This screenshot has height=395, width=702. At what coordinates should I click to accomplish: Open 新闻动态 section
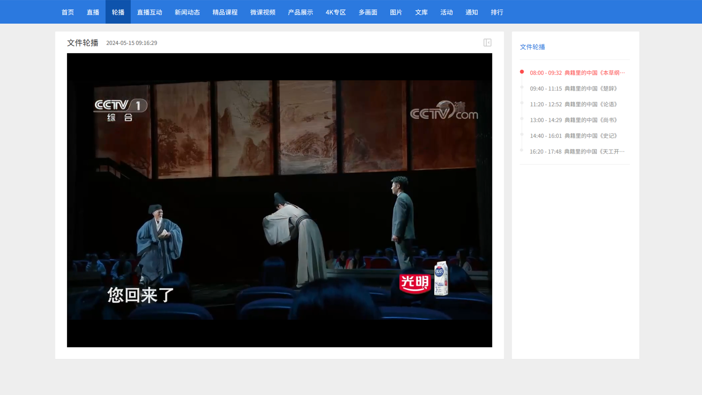(187, 12)
